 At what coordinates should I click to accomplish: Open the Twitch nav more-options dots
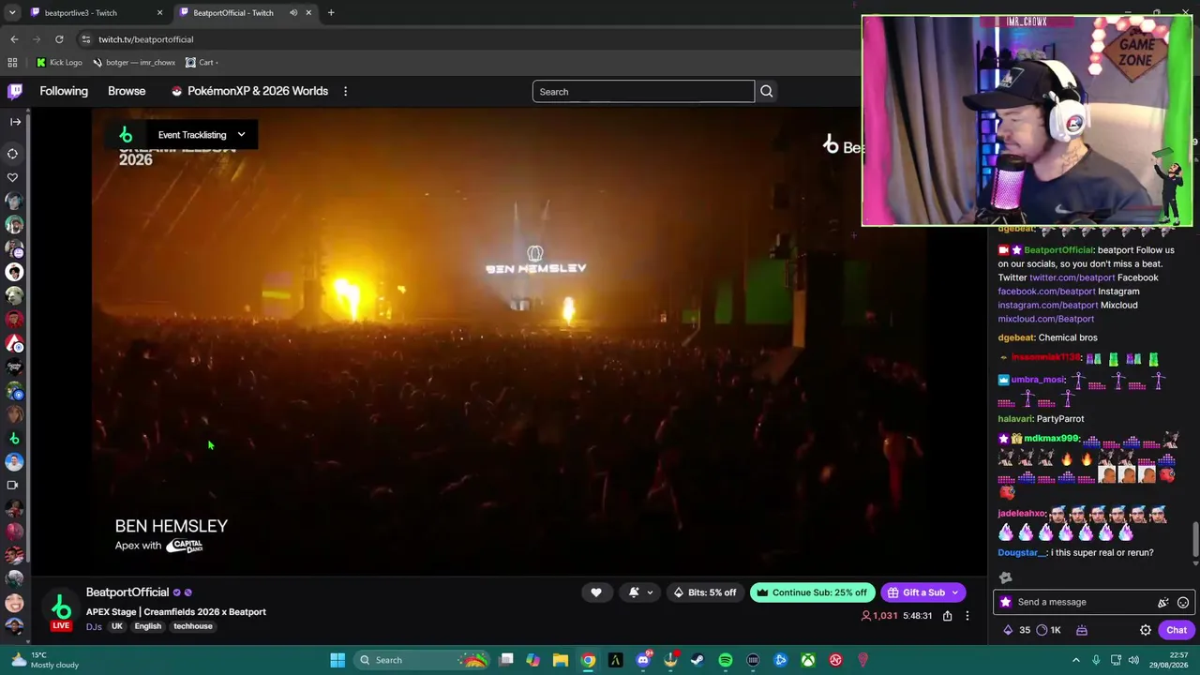[x=345, y=91]
